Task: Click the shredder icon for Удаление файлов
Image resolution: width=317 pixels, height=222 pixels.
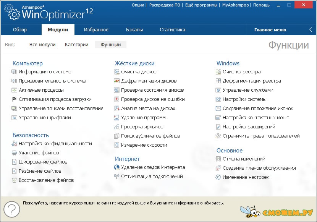Action: [x=14, y=153]
